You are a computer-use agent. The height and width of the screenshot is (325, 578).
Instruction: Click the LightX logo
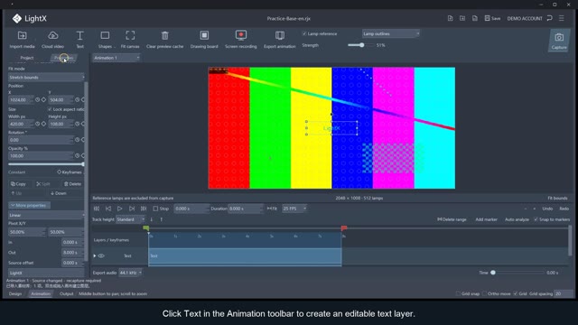[30, 18]
